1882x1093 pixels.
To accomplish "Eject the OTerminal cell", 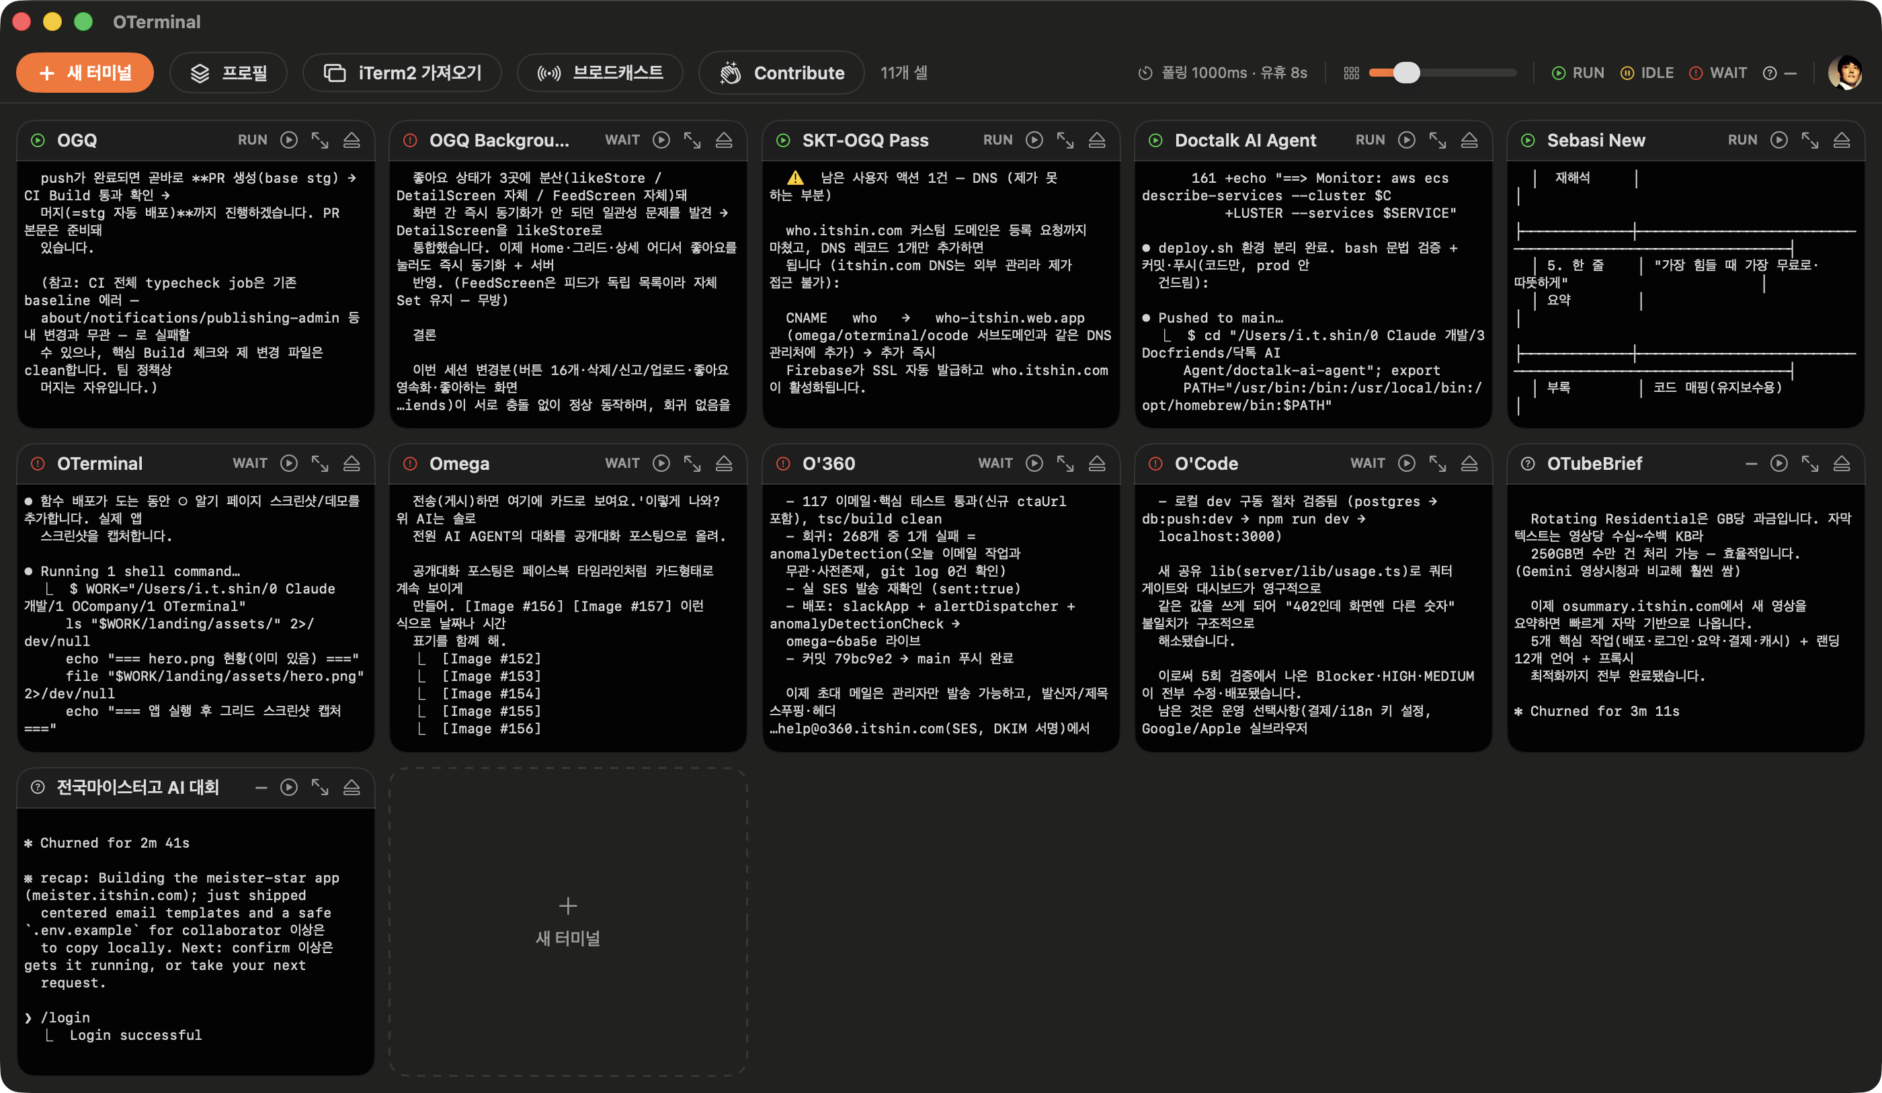I will tap(352, 463).
